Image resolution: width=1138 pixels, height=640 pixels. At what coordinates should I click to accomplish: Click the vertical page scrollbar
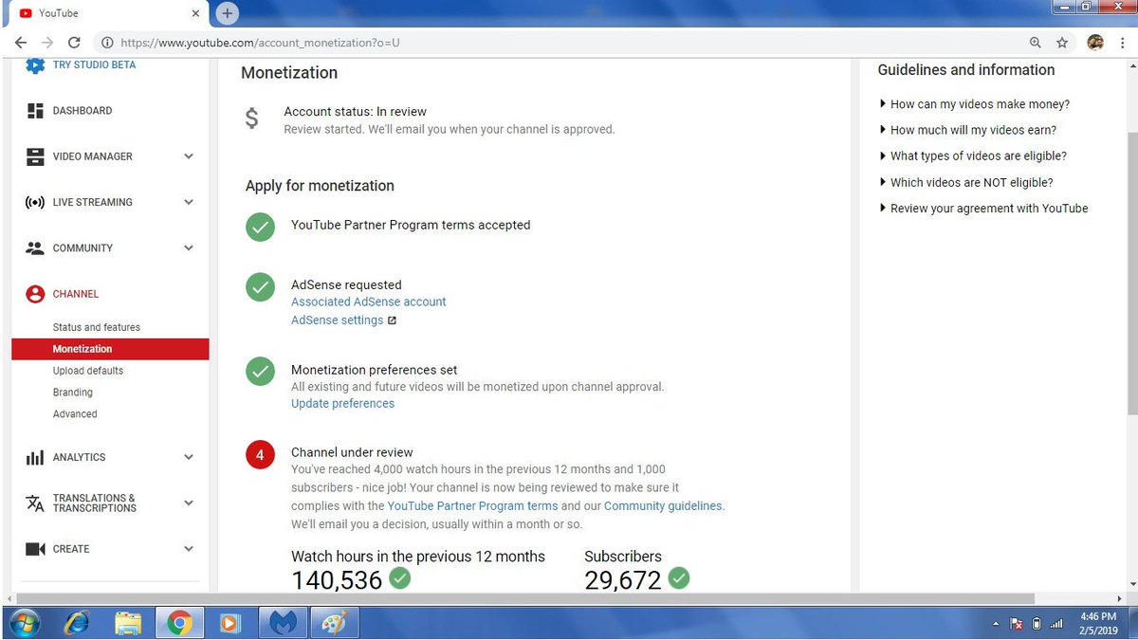pos(1132,275)
